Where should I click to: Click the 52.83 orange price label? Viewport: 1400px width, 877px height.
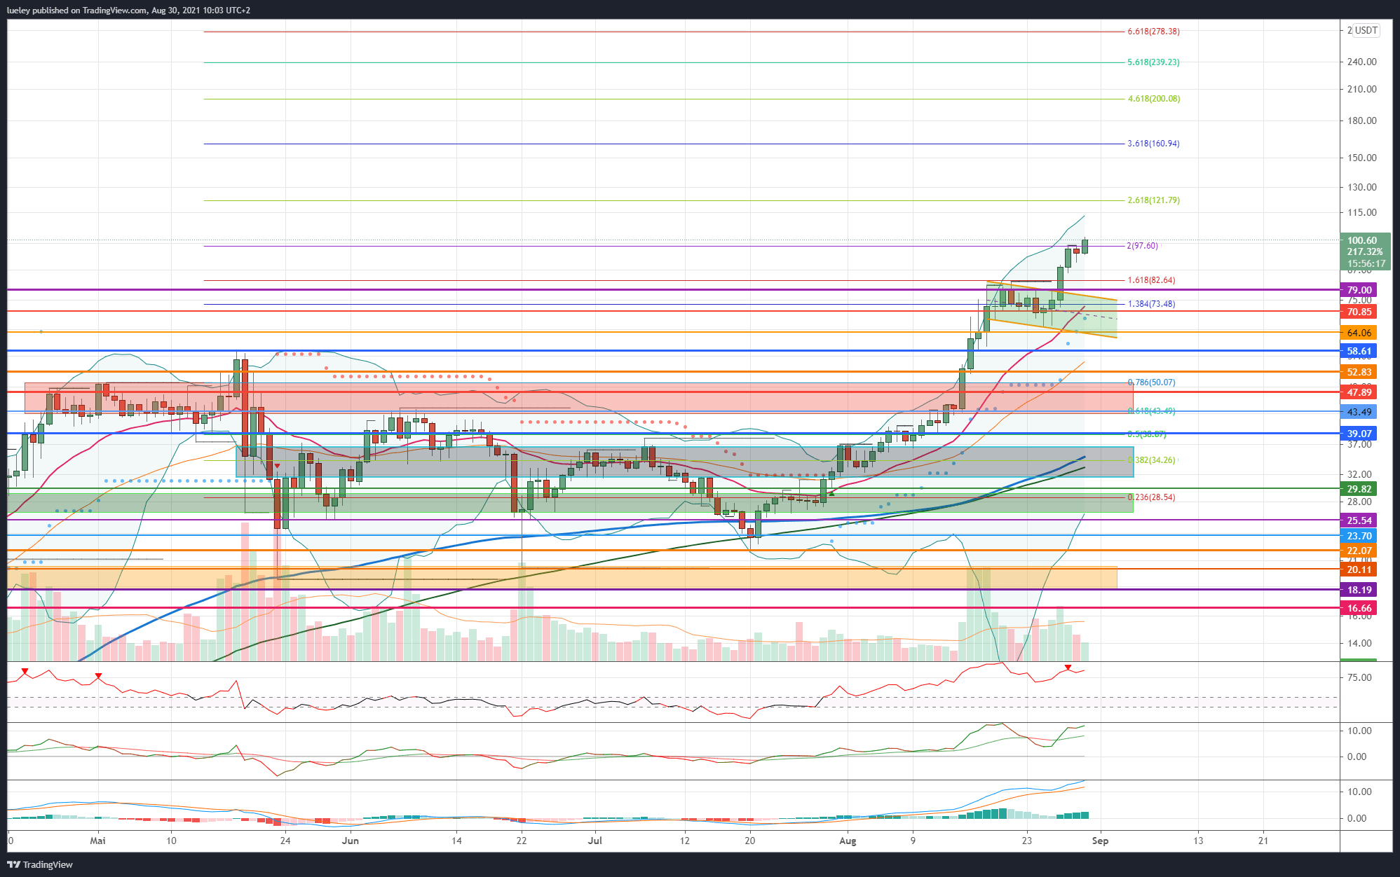1359,372
